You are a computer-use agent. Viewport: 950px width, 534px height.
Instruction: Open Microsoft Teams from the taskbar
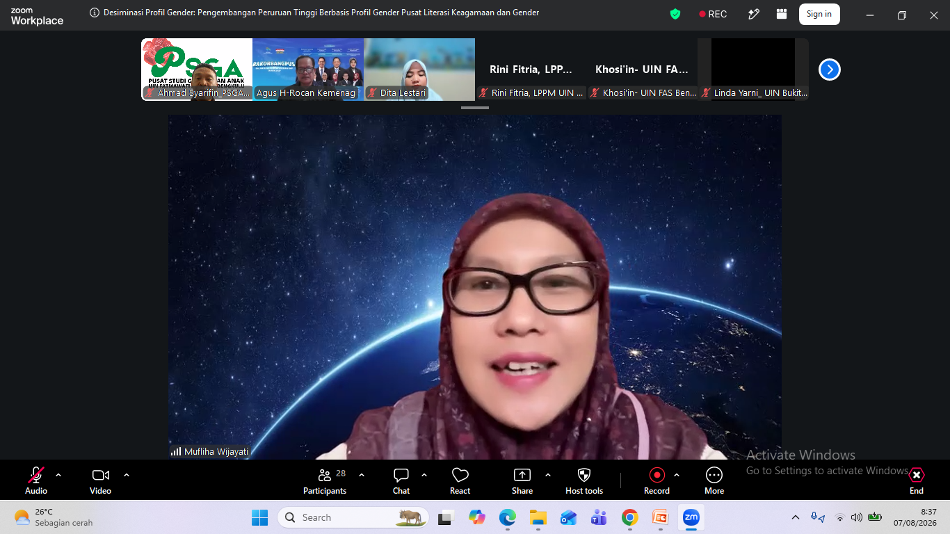pos(599,517)
